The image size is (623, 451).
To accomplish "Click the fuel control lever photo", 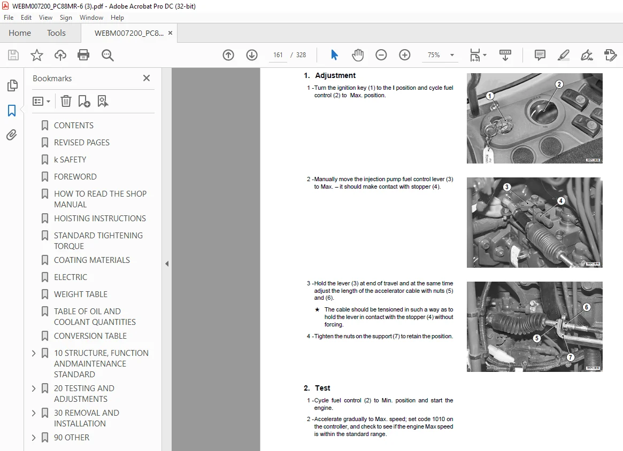I will pos(534,222).
